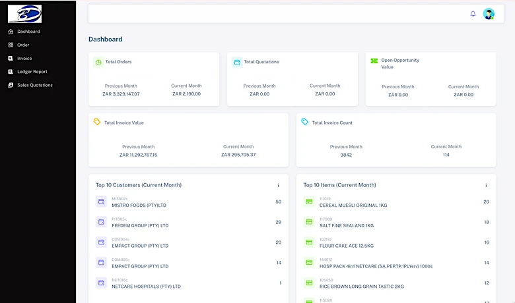515x303 pixels.
Task: Open the user profile avatar menu
Action: point(489,14)
